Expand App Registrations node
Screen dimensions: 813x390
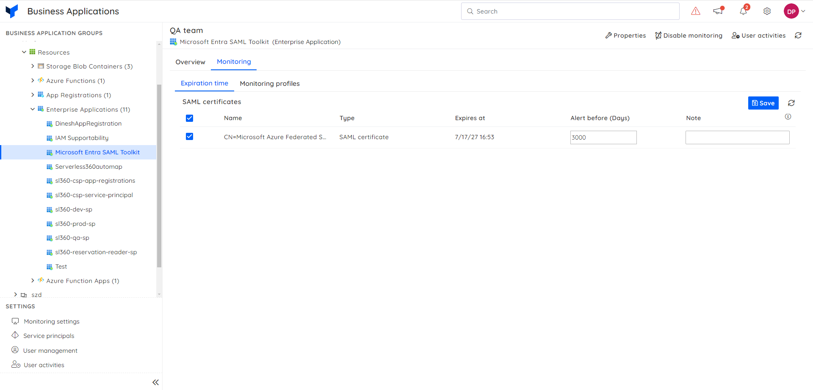coord(33,95)
